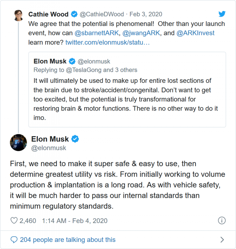Click the heart like icon
This screenshot has height=249, width=236.
coord(14,221)
